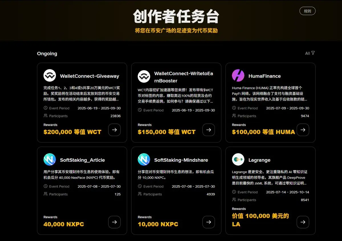Click the 将您在币安广场的足迹变为代币奖励 subtitle
Screen dimensions: 342x241
(176, 30)
